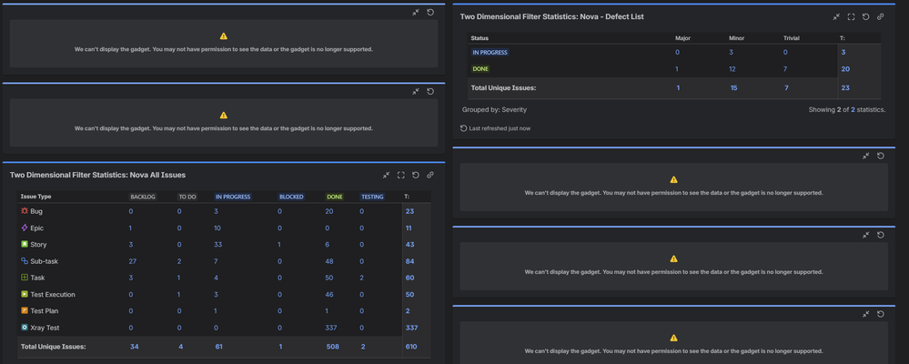Copy link icon of Nova All Issues gadget

[430, 175]
